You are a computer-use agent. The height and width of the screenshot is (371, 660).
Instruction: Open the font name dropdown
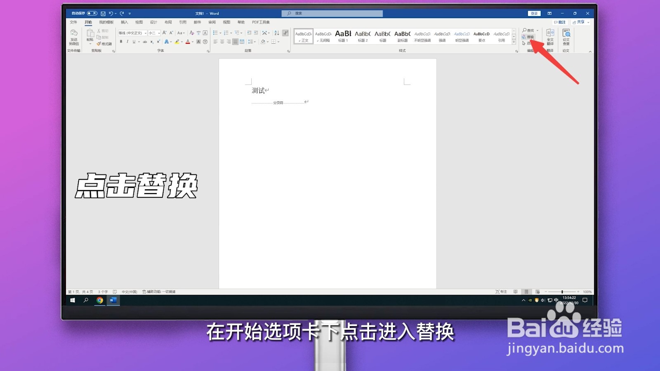[145, 33]
